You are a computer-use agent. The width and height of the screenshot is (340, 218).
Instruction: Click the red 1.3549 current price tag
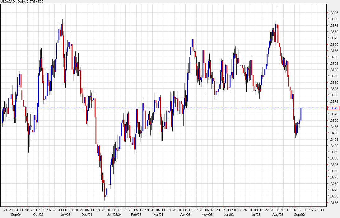click(x=334, y=107)
